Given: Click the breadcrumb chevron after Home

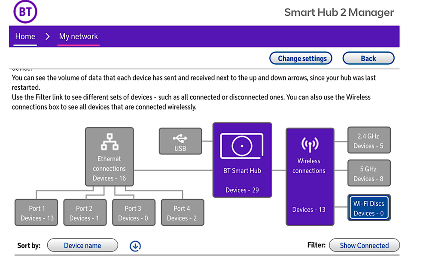Looking at the screenshot, I should [48, 36].
